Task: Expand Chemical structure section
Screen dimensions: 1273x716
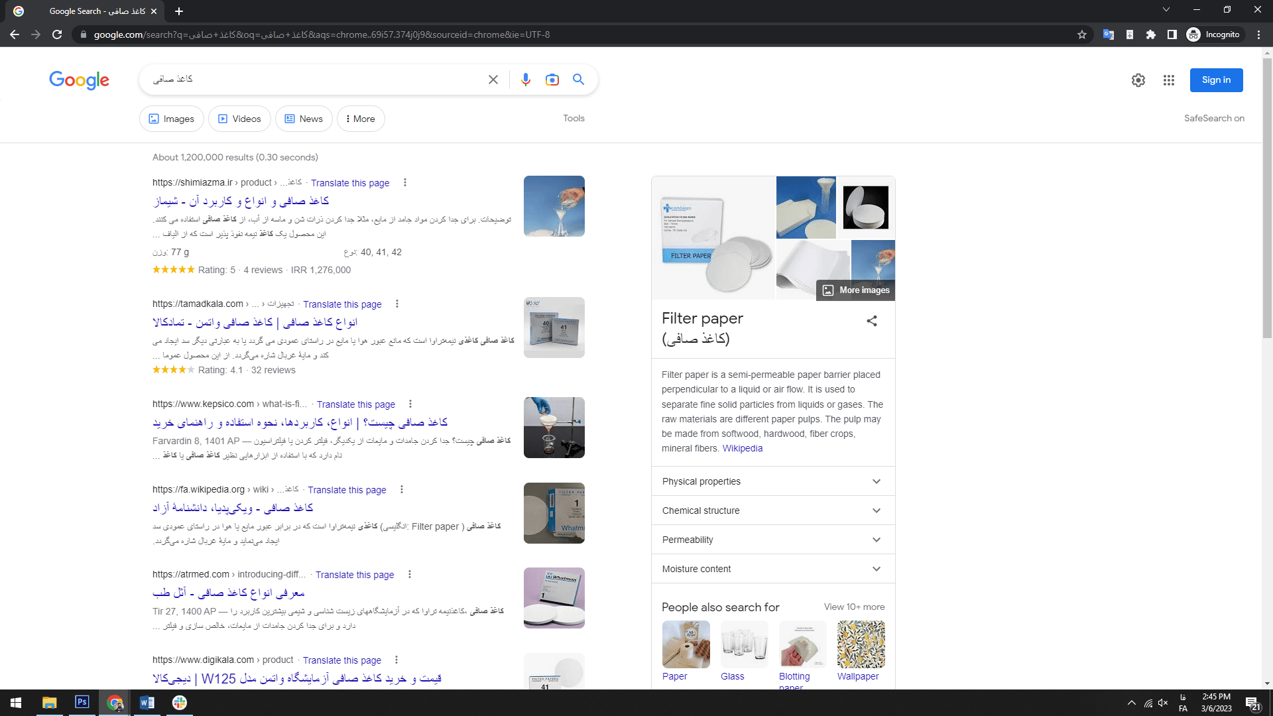Action: [773, 510]
